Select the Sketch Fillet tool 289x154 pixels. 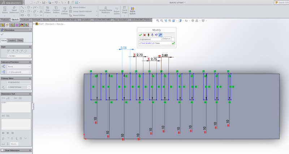point(35,15)
